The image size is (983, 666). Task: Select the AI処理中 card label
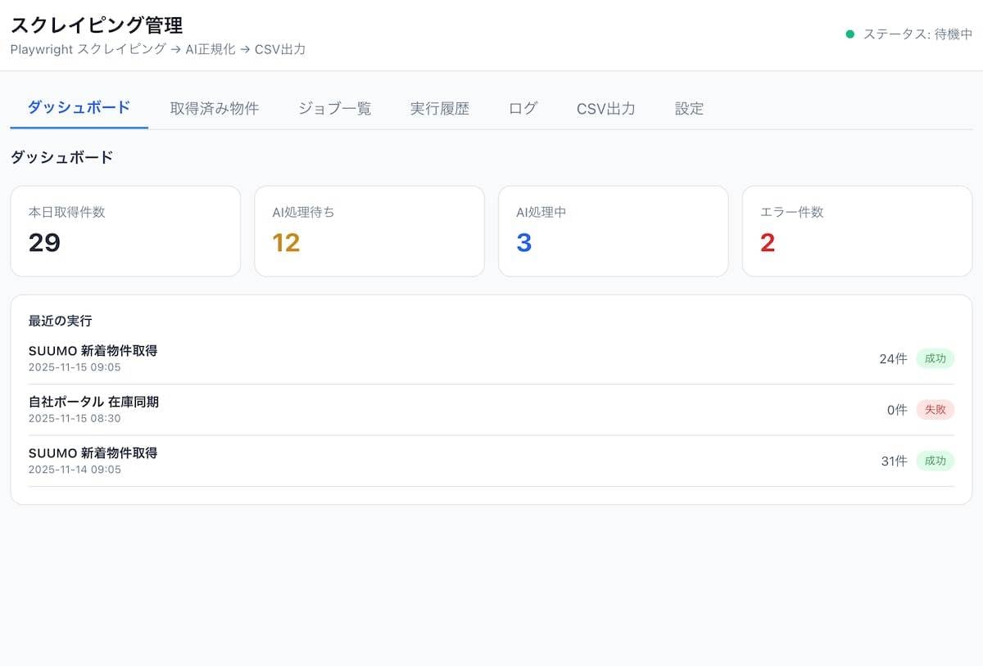541,212
